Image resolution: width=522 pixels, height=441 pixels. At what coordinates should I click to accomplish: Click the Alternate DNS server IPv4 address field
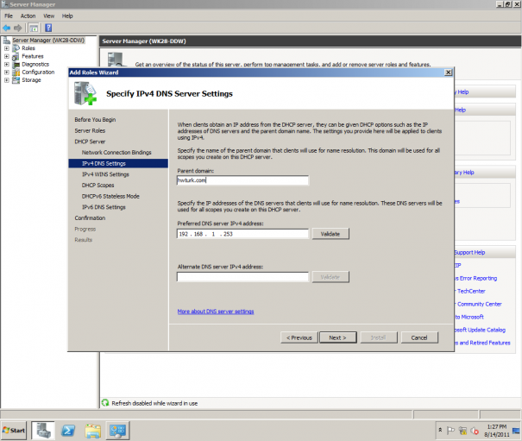(x=242, y=277)
